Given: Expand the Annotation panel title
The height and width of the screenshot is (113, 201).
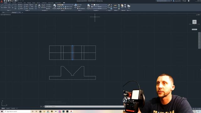Looking at the screenshot, I should [45, 10].
